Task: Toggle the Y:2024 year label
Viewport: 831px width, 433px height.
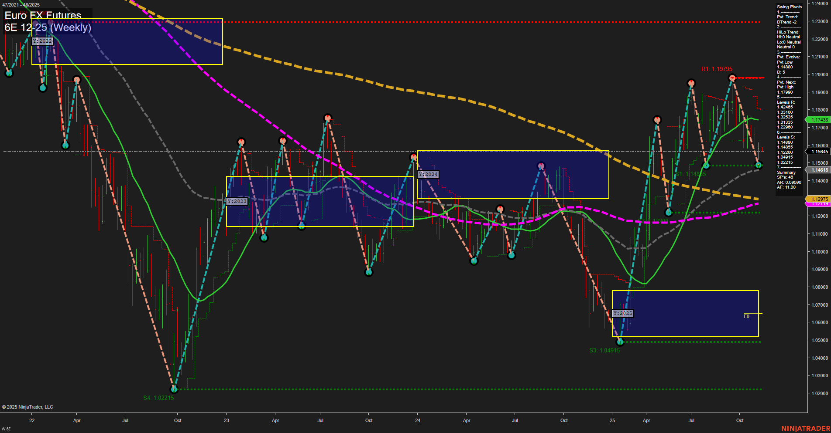Action: pos(427,173)
